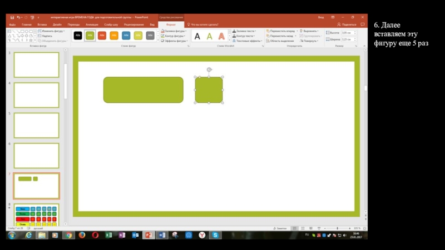Open the Выровнять dropdown
The image size is (445, 250).
point(309,31)
